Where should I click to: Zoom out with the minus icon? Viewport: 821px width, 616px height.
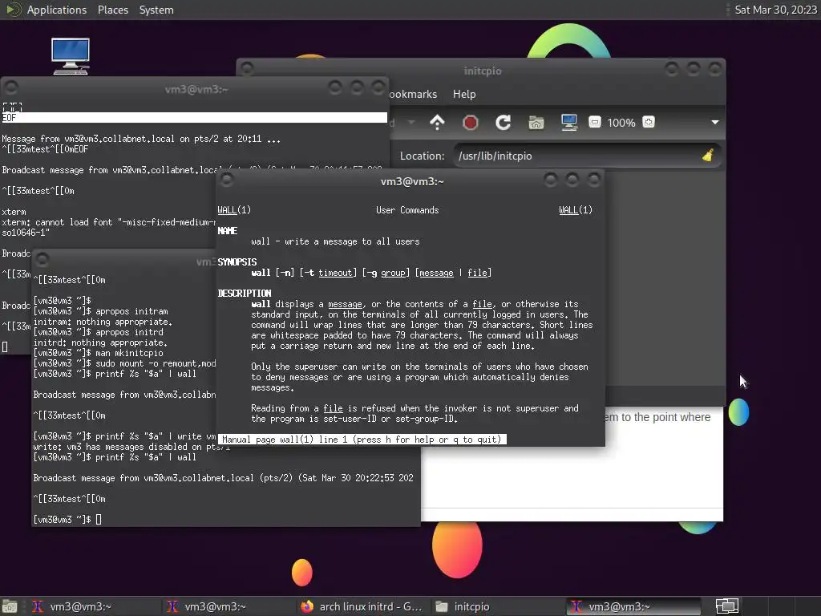pos(594,123)
